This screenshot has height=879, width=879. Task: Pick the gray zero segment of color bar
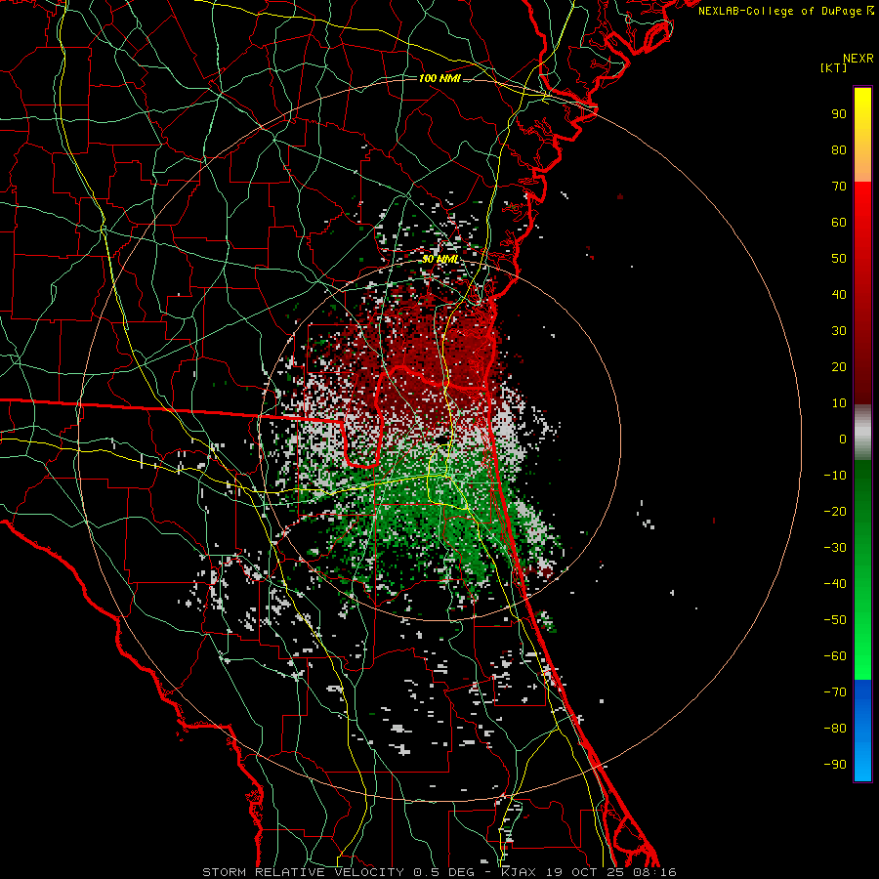(862, 433)
